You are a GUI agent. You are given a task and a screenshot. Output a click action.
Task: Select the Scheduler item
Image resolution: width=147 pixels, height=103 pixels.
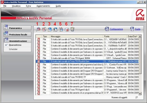coord(17,49)
